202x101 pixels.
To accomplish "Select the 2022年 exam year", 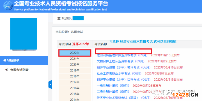I will point(75,53).
